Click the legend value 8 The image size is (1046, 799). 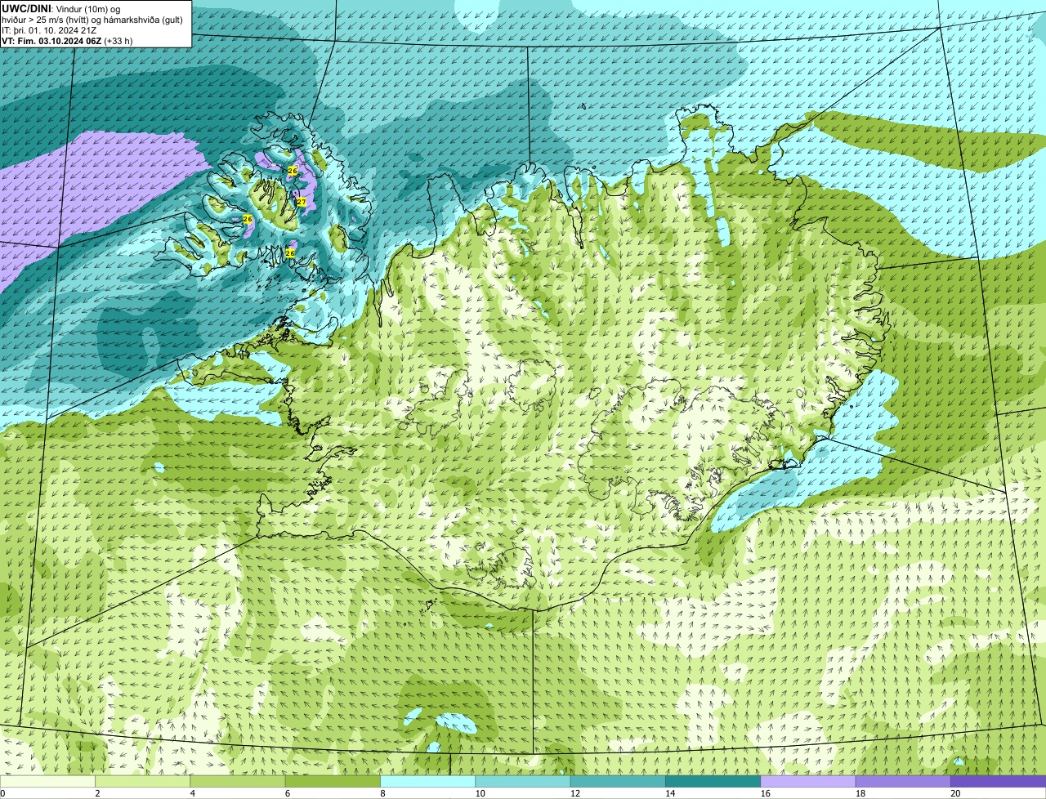point(382,793)
